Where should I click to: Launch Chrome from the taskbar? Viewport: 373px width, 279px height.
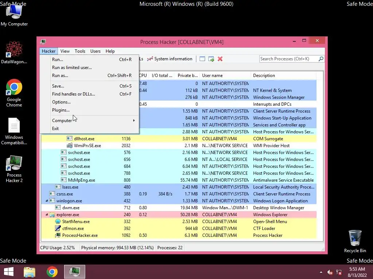click(52, 272)
